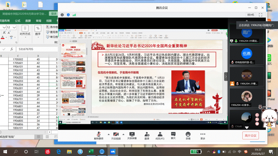Image resolution: width=278 pixels, height=156 pixels.
Task: Open the 表情 emoji reactions
Action: coord(188,134)
